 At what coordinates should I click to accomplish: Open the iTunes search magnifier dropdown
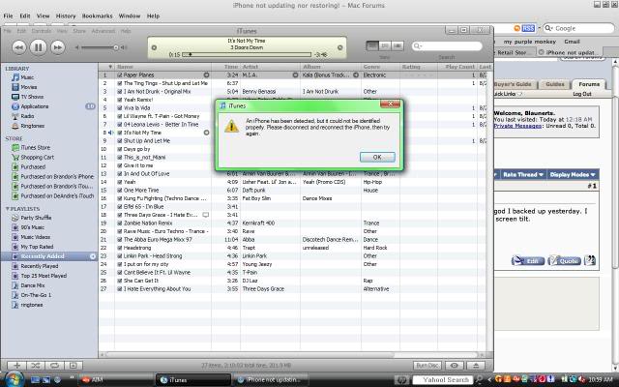coord(417,46)
